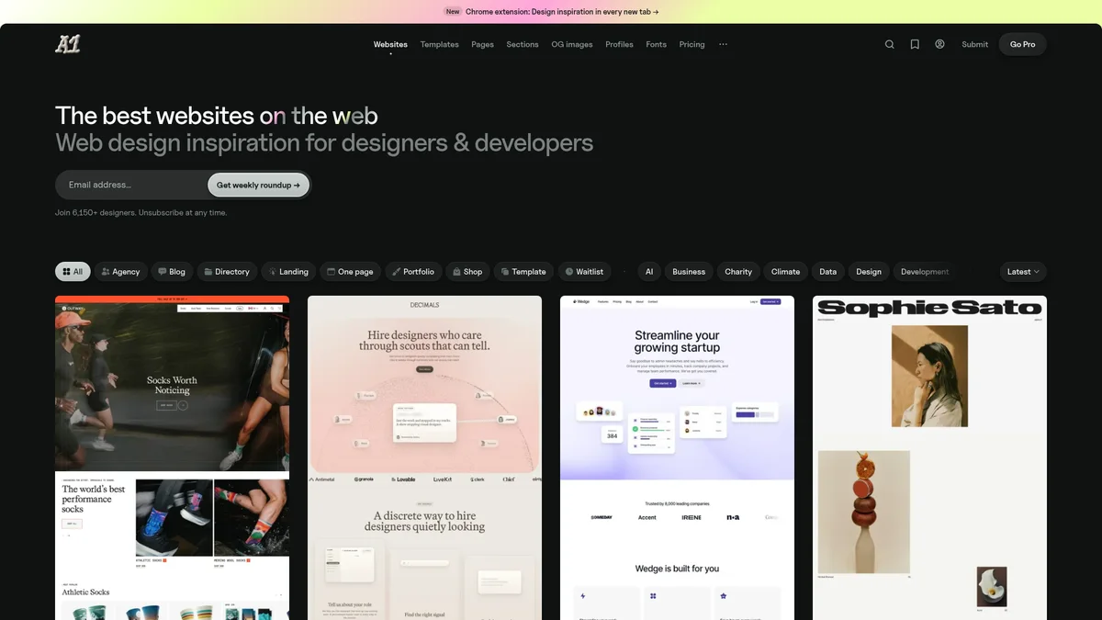Viewport: 1102px width, 620px height.
Task: Toggle the Blog category filter
Action: coord(172,272)
